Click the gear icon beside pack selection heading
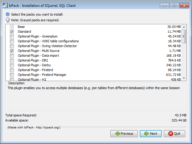The height and width of the screenshot is (144, 192). (x=8, y=14)
